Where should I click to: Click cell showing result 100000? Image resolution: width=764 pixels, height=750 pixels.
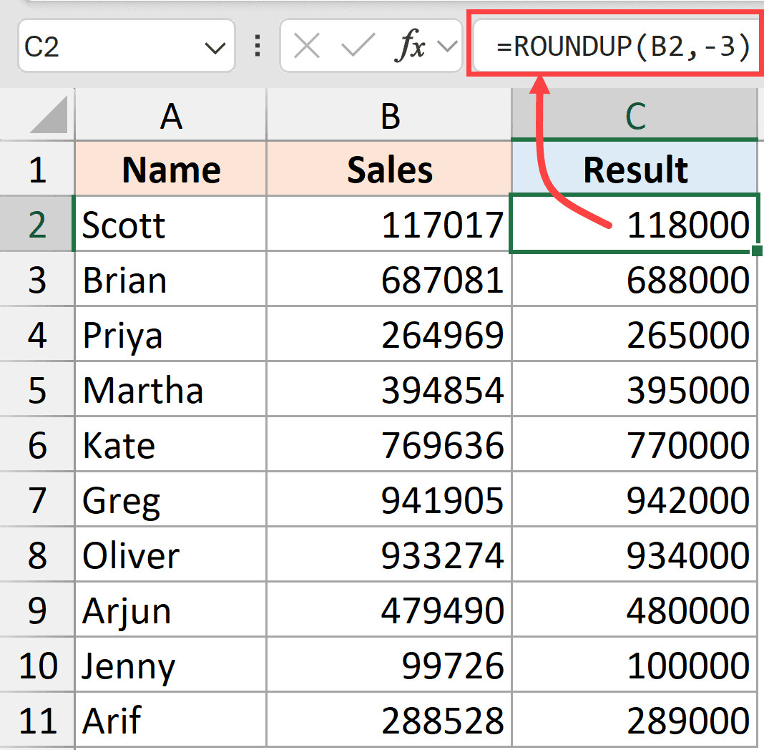tap(635, 666)
